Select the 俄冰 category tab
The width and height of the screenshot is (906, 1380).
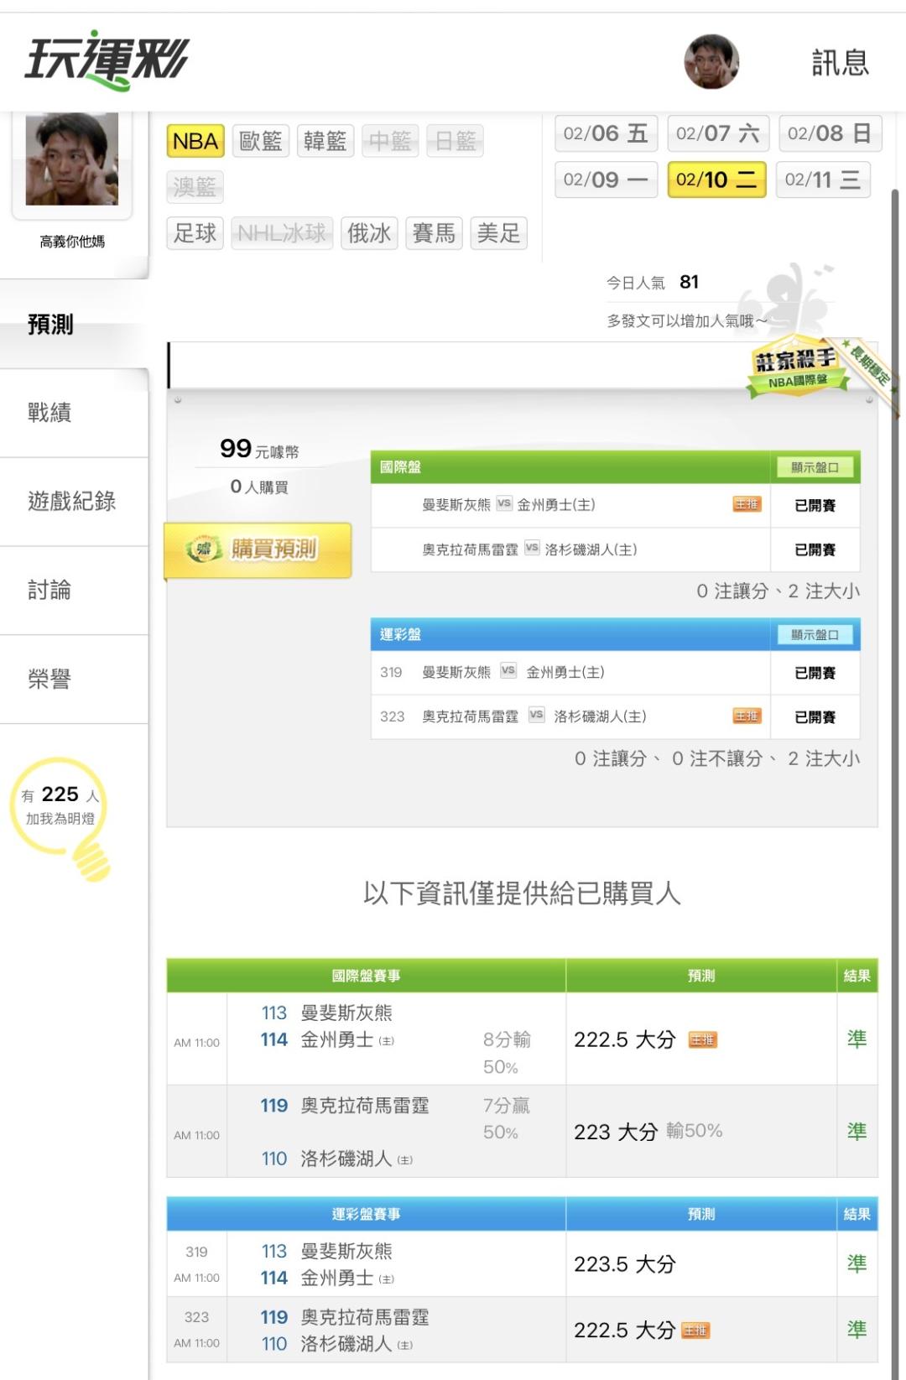point(370,232)
